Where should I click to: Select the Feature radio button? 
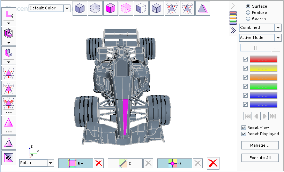pos(248,13)
